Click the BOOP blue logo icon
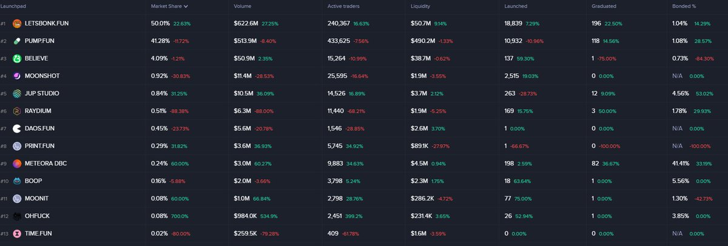Viewport: 728px width, 246px height. (17, 181)
